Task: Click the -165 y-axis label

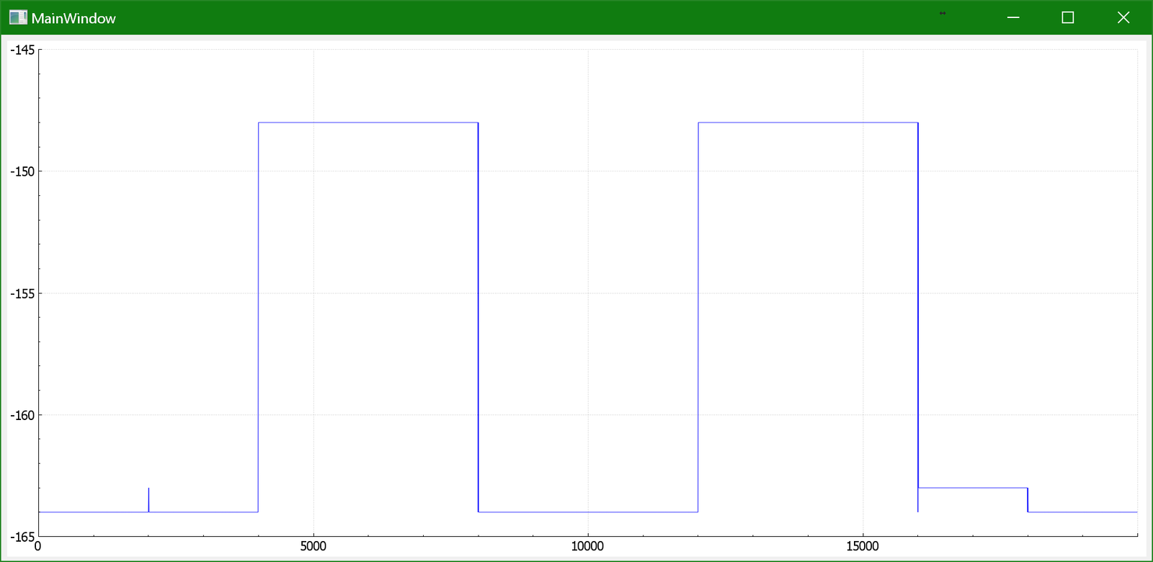Action: point(22,537)
